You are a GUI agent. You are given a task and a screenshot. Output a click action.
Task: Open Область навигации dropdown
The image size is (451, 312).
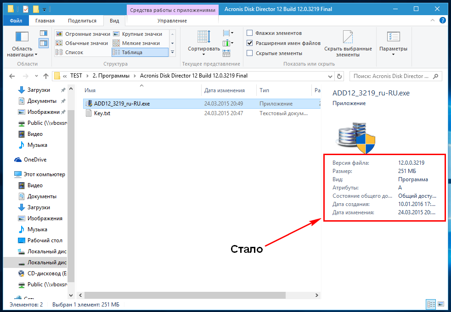(22, 52)
